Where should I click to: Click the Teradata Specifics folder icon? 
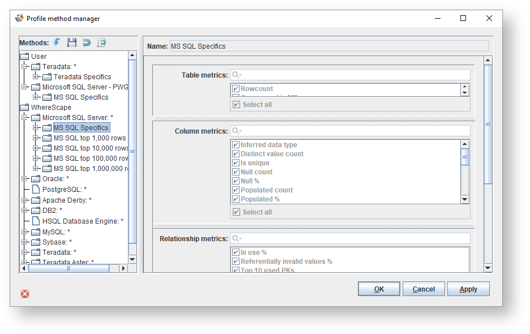tap(47, 77)
